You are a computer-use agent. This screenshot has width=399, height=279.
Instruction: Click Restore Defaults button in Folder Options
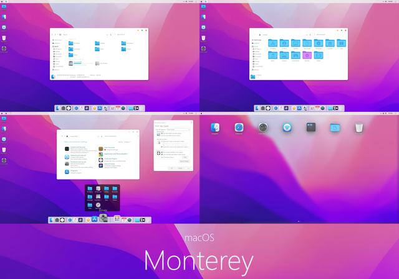(185, 162)
